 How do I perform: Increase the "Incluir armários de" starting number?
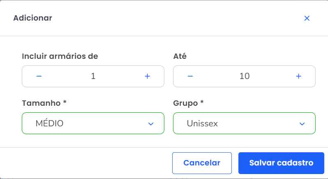148,76
